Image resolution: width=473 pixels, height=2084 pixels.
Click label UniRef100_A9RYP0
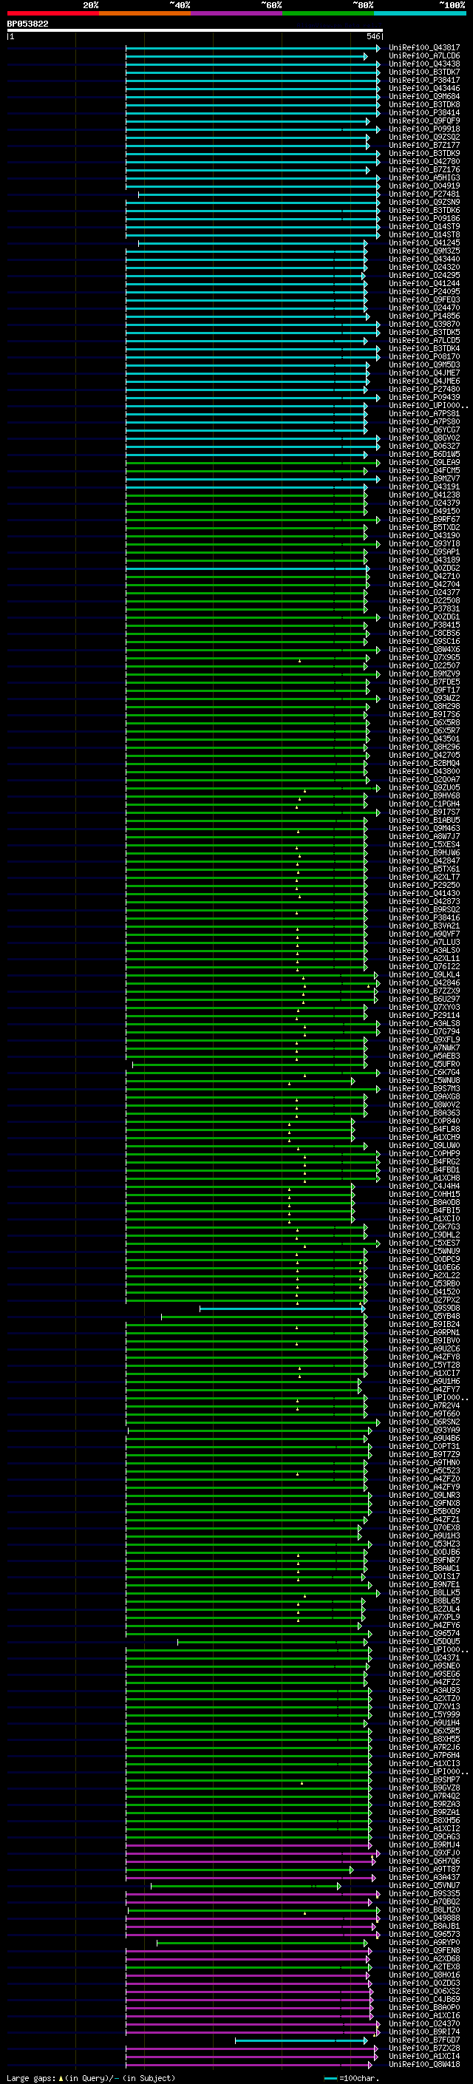[423, 1942]
